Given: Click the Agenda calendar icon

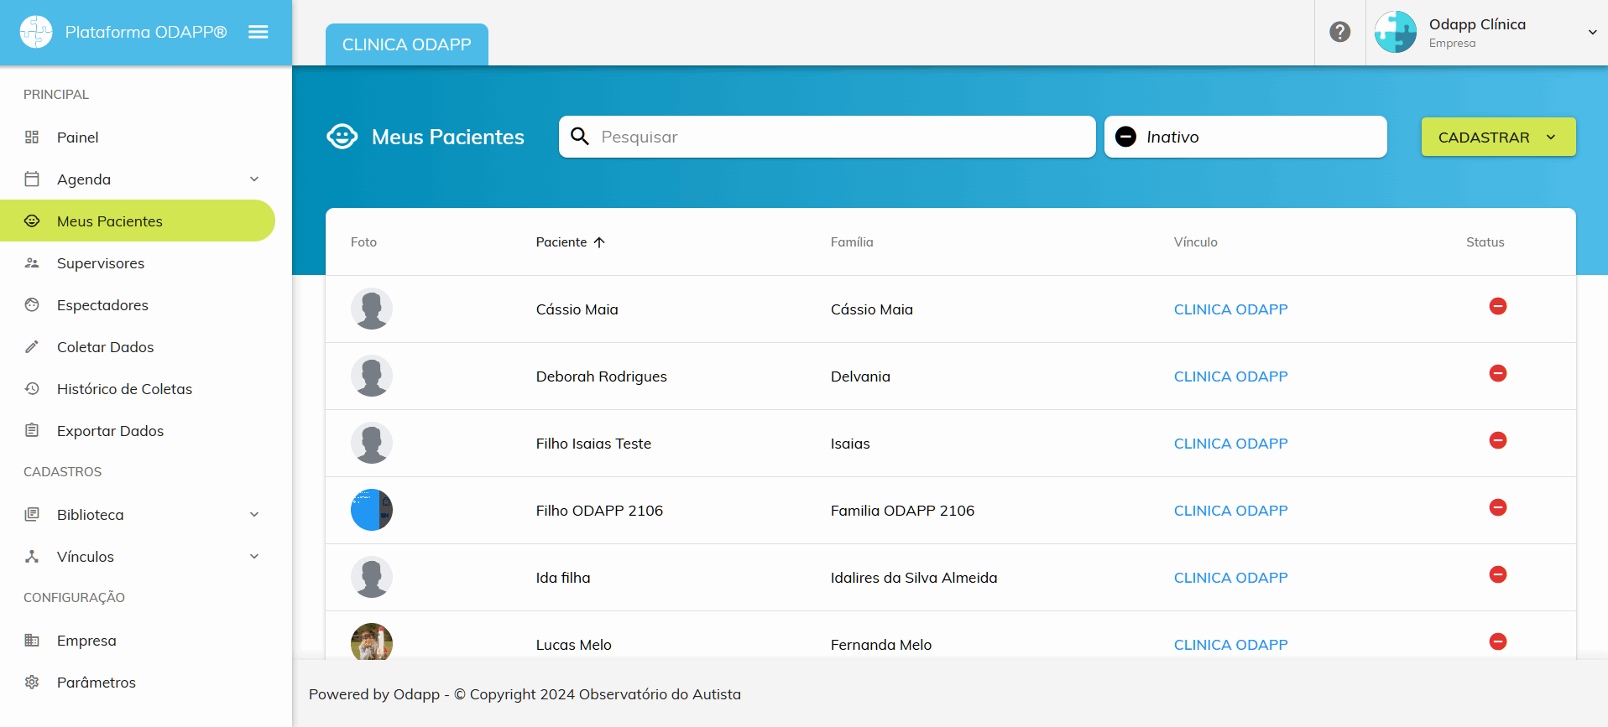Looking at the screenshot, I should [x=32, y=179].
